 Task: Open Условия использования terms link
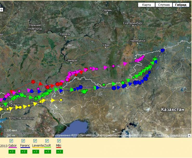[x=170, y=135]
